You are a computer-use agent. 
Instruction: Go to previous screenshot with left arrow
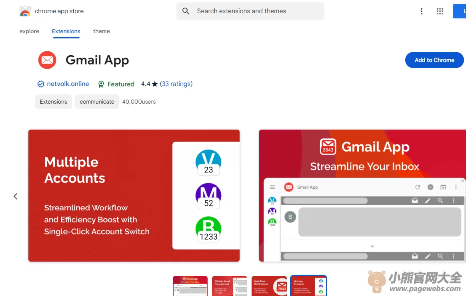tap(16, 196)
